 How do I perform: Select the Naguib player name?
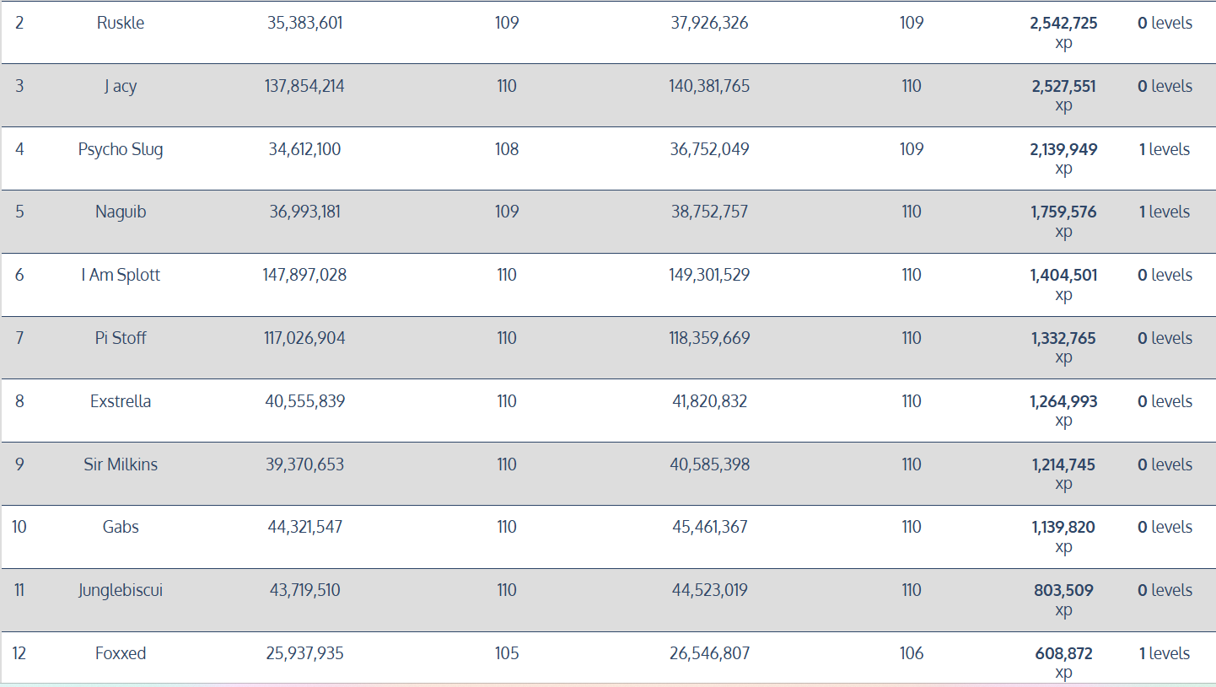[x=121, y=212]
